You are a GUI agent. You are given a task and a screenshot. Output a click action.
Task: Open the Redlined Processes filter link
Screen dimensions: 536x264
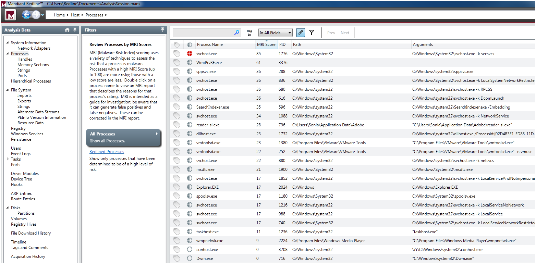pyautogui.click(x=107, y=152)
